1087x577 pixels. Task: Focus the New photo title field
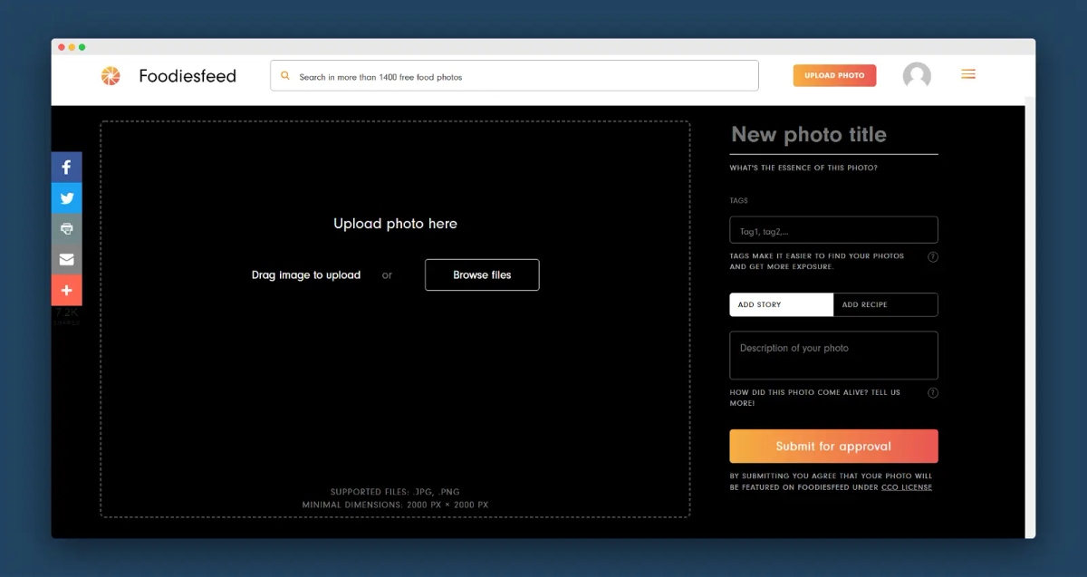click(833, 135)
